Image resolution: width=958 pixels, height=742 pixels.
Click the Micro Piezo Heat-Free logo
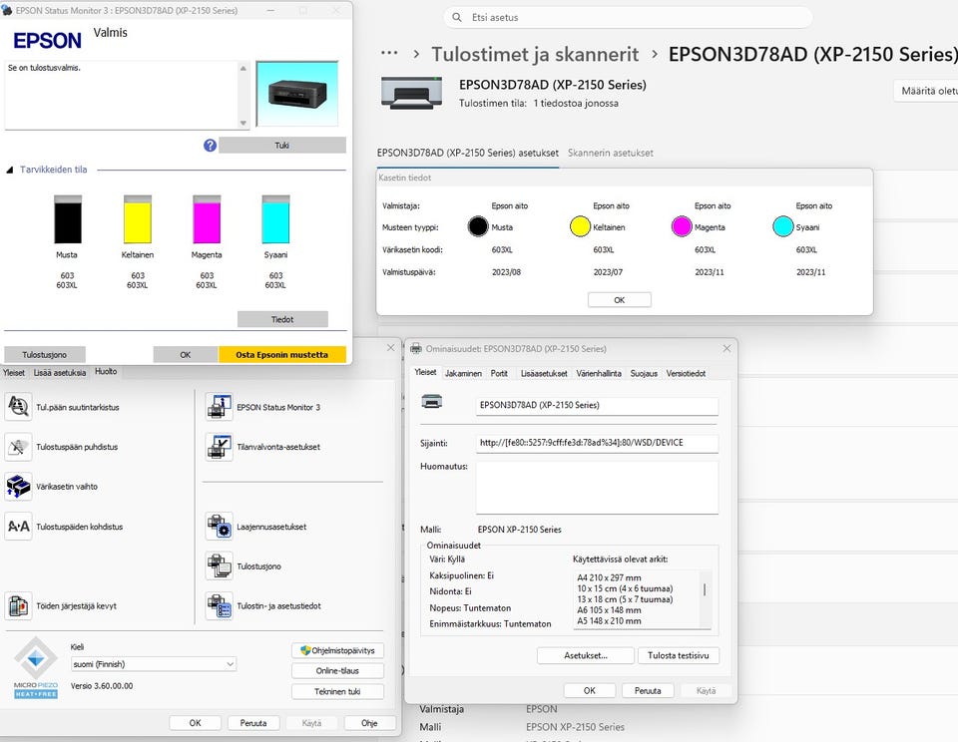click(36, 667)
